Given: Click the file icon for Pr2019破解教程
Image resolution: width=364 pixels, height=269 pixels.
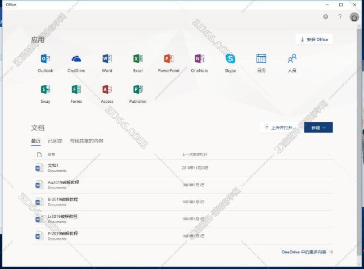Looking at the screenshot, I should pos(39,236).
